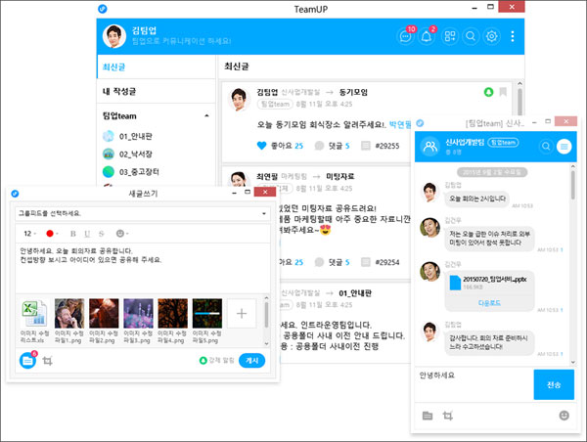Select 최신글 tab in left sidebar

(157, 67)
